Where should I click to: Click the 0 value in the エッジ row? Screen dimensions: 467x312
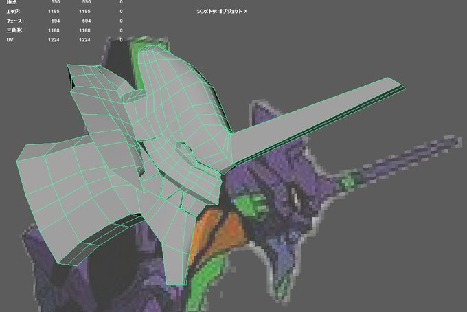point(122,11)
